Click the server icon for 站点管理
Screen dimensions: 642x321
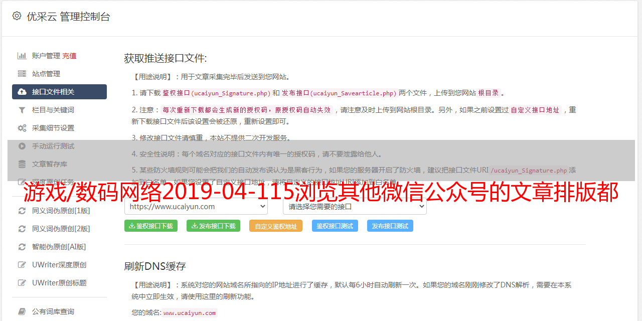tap(22, 74)
